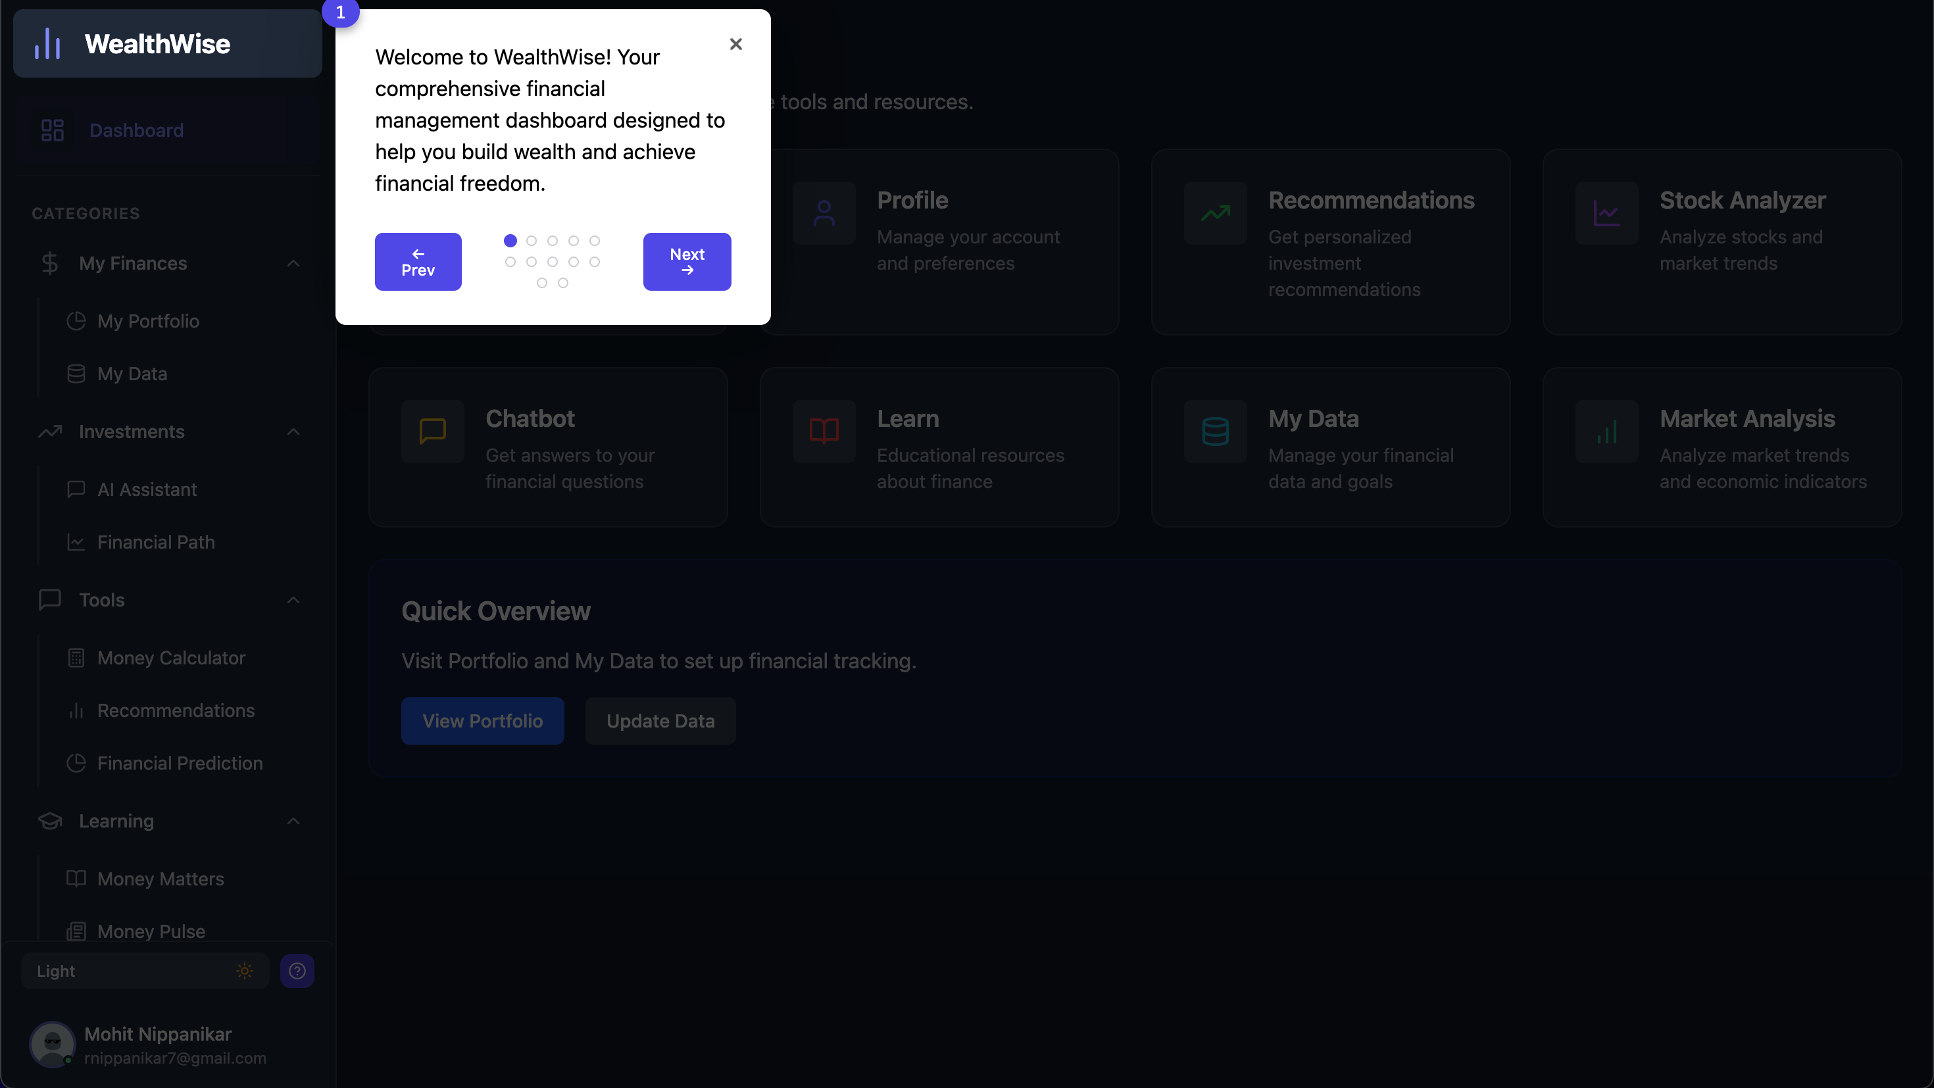Select the first filled tour step dot
Viewport: 1934px width, 1088px height.
(x=510, y=241)
